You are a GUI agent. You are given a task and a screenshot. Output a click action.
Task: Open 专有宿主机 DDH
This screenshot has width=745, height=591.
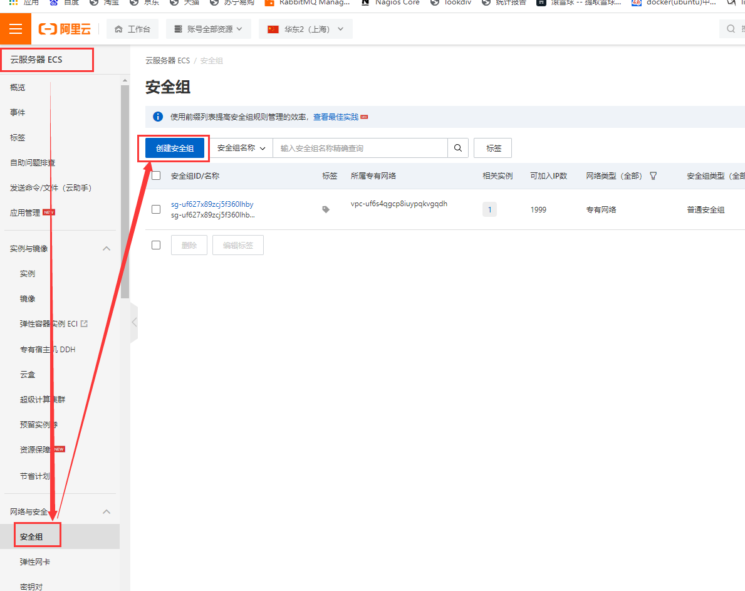[48, 350]
